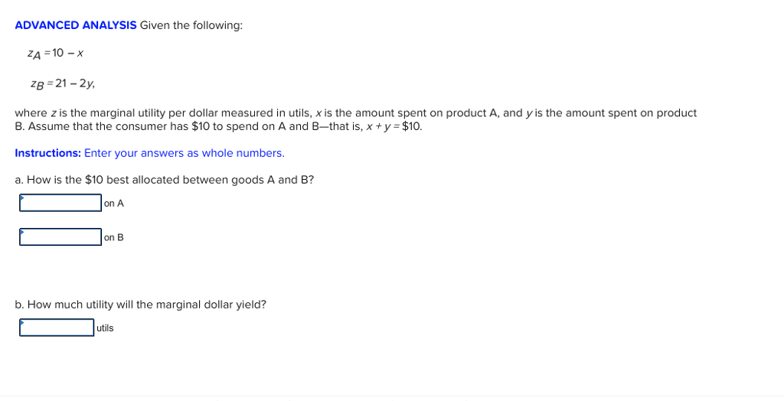Select the zA = 10 − x equation
Screen dimensions: 784x401
(55, 54)
